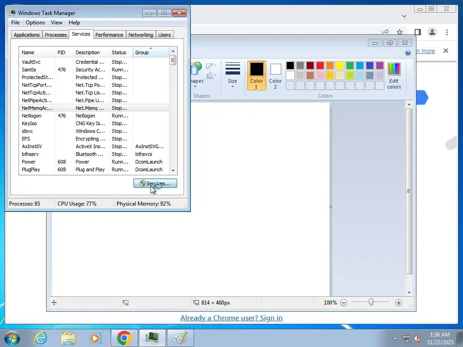Click Edit colors in Paint
Viewport: 463px width, 347px height.
pyautogui.click(x=394, y=76)
